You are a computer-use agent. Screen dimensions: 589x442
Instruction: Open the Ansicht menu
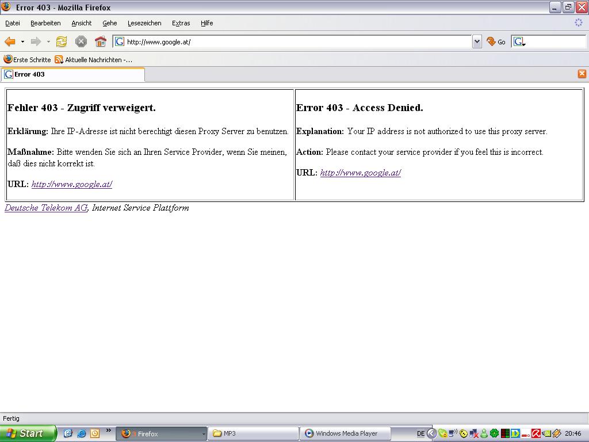tap(82, 23)
